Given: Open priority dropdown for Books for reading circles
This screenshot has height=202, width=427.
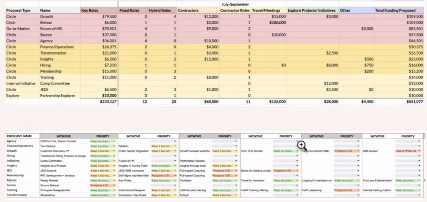Looking at the screenshot, I should click(x=286, y=170).
